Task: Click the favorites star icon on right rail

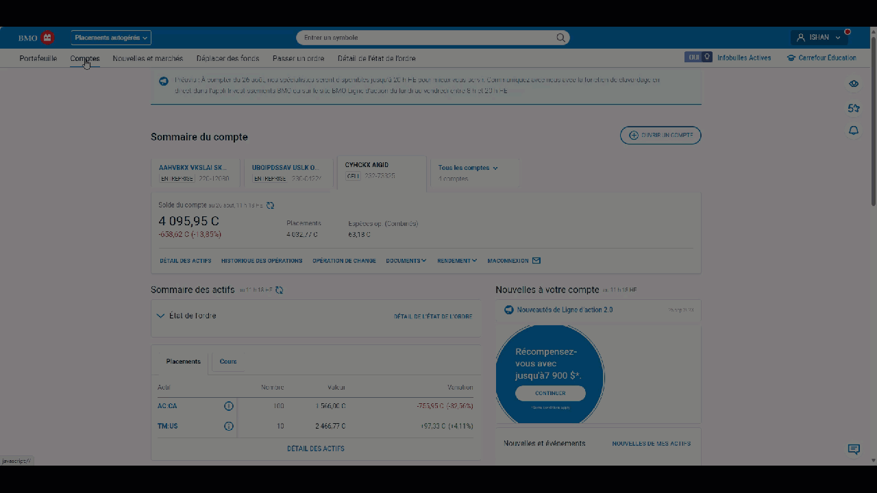Action: click(x=854, y=108)
